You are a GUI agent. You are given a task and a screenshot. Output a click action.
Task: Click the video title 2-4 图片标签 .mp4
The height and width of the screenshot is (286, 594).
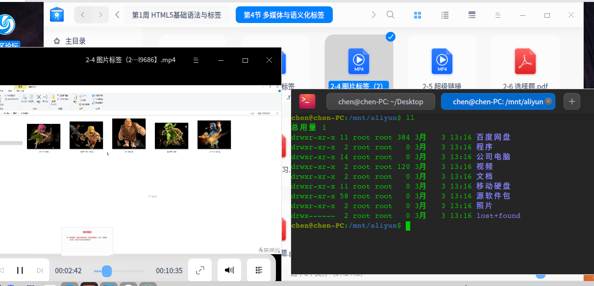[x=130, y=60]
